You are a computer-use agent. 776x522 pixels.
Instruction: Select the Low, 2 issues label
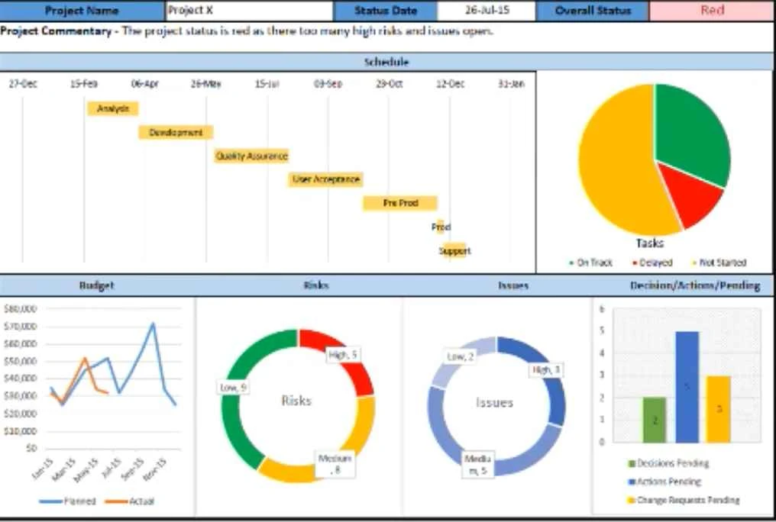(461, 356)
